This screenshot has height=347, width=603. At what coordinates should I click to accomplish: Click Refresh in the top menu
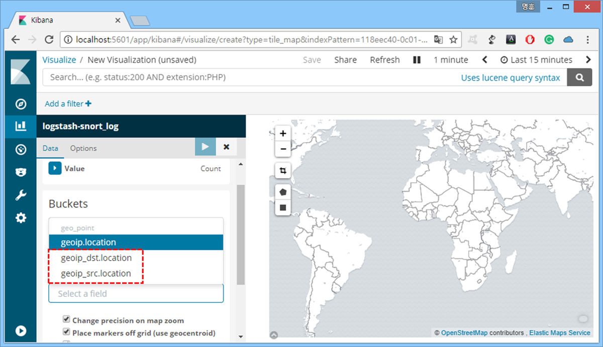[x=385, y=60]
